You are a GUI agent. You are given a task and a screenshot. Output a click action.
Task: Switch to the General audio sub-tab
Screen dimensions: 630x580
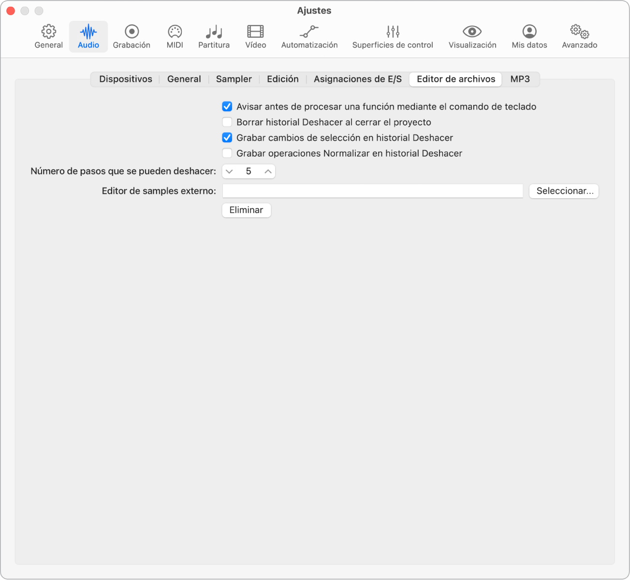click(184, 79)
